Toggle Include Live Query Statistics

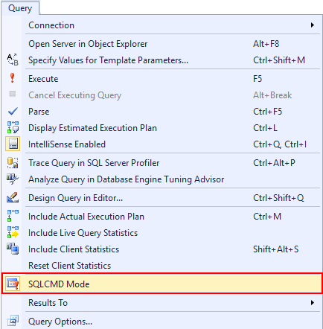tap(162, 233)
